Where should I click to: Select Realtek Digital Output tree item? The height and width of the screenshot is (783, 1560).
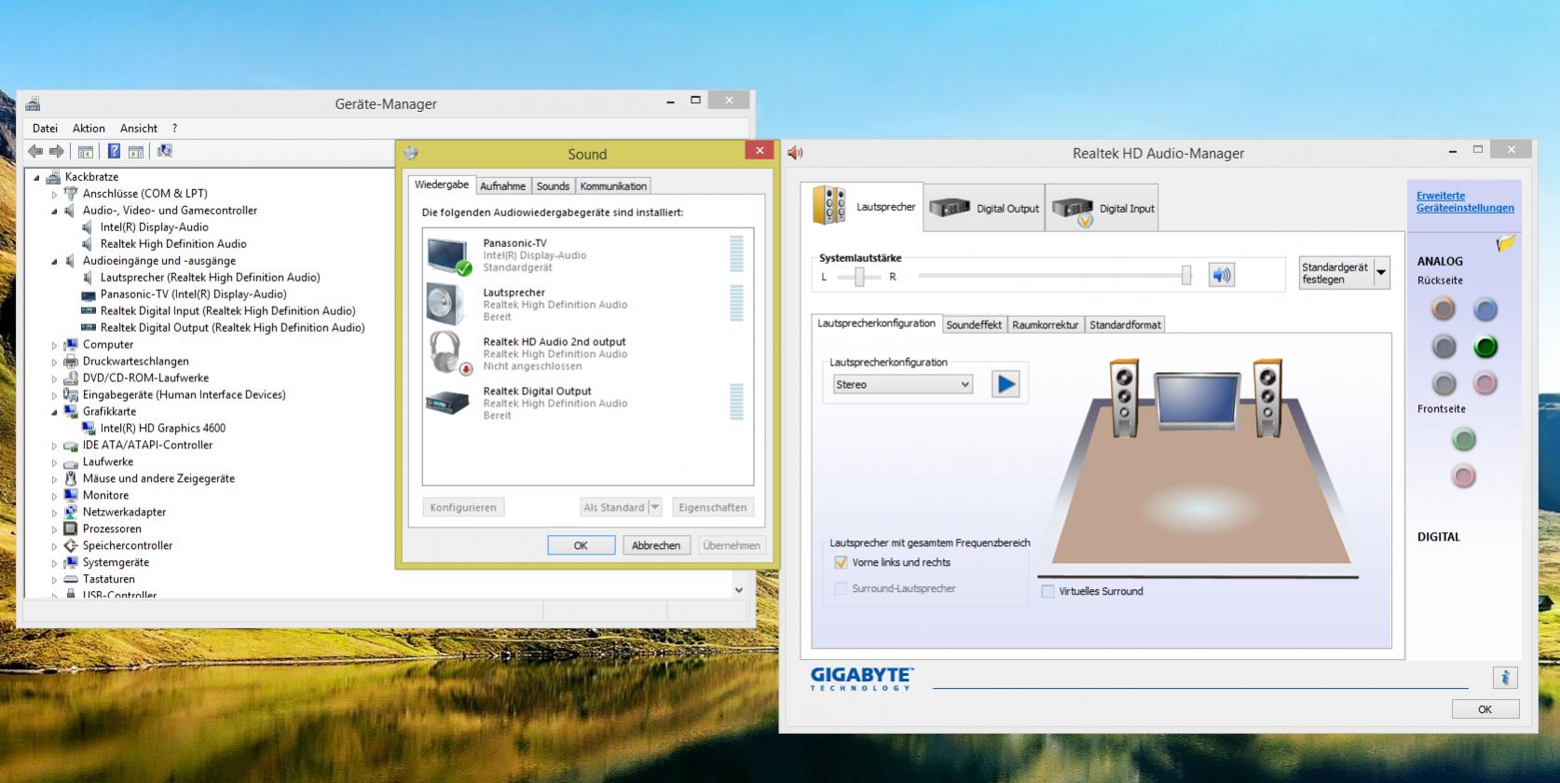(232, 327)
